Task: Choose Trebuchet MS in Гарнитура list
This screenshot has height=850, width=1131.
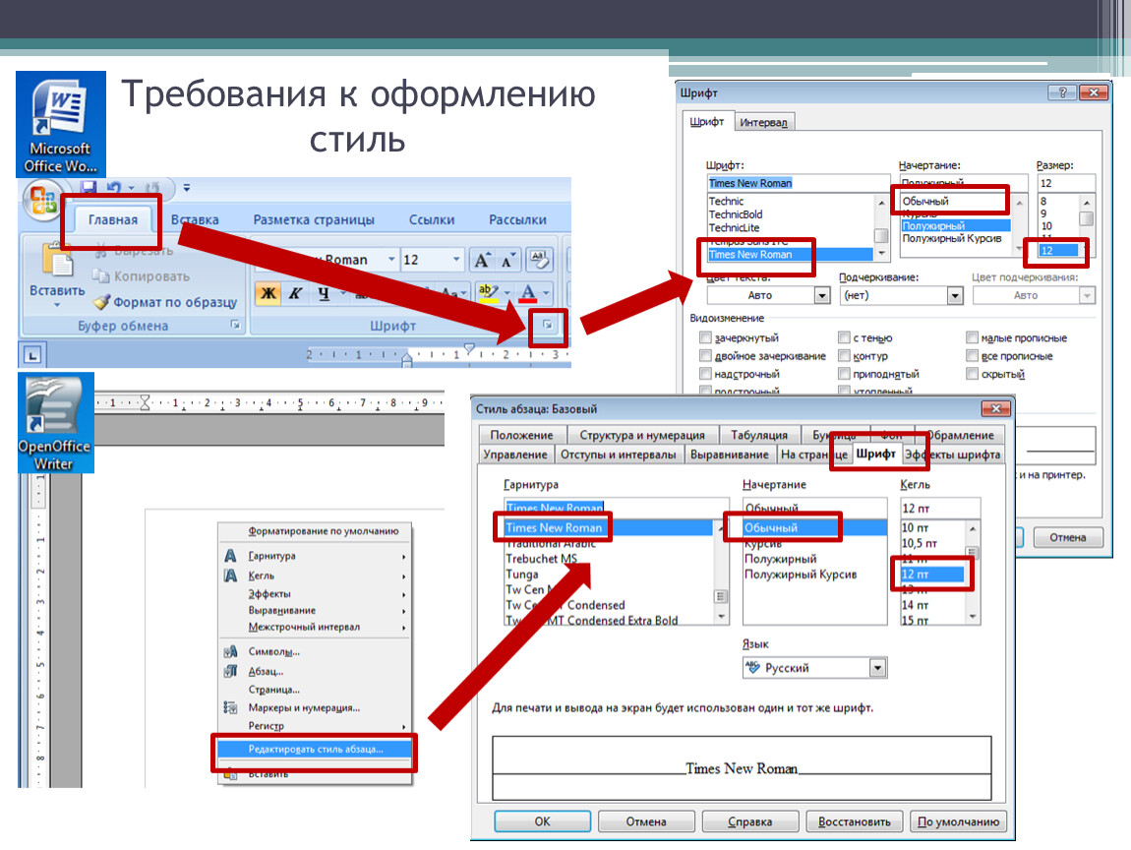Action: click(x=541, y=559)
